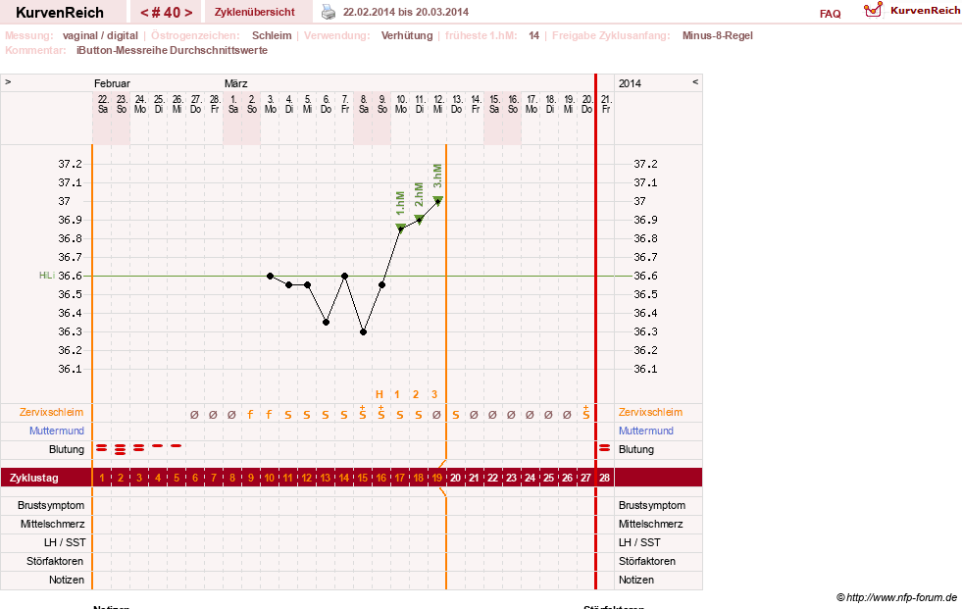Viewport: 962px width, 609px height.
Task: Click the S mucus symbol on cycle day 20
Action: pyautogui.click(x=456, y=415)
